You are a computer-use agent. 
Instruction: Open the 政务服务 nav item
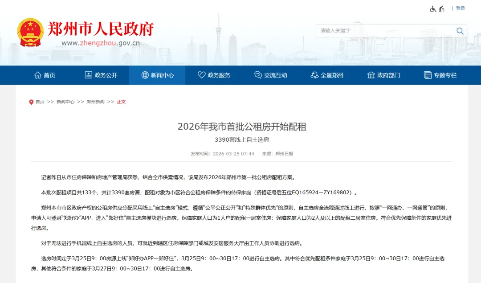214,75
